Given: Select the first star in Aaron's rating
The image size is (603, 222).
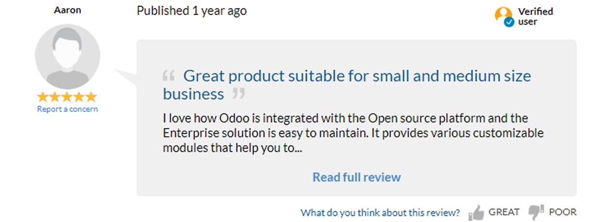Looking at the screenshot, I should point(43,97).
